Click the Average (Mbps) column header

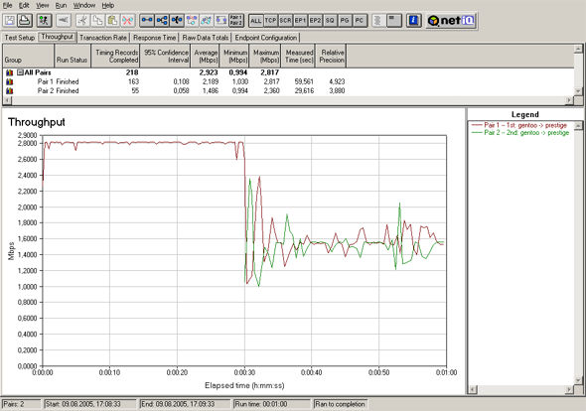point(206,56)
